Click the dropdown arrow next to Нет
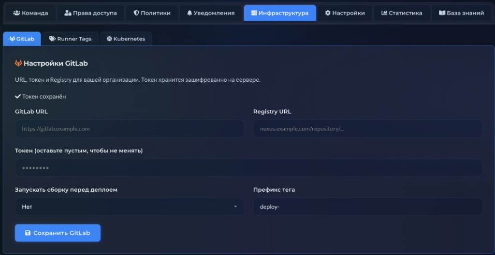 [x=235, y=207]
